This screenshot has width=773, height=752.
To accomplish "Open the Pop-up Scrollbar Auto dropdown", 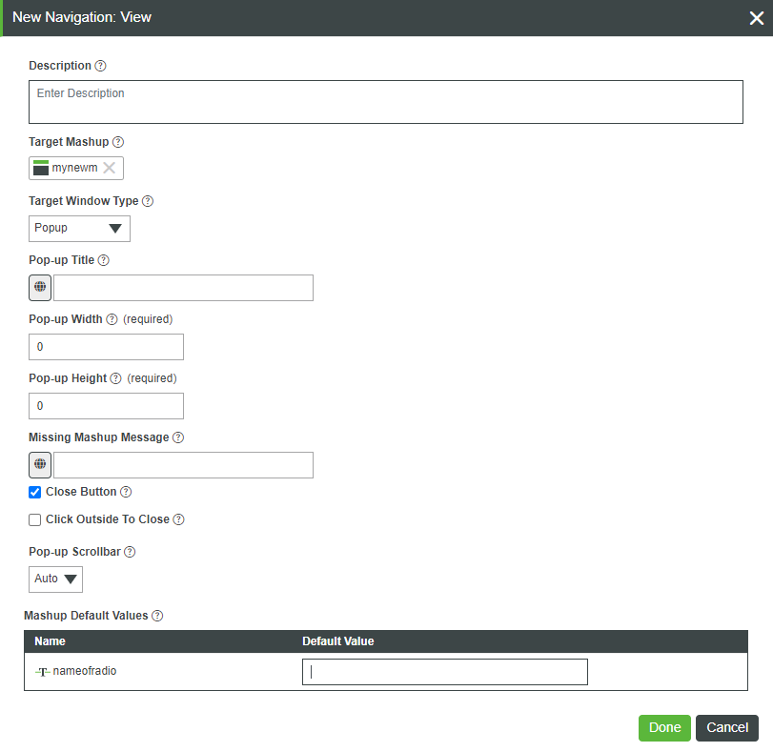I will tap(55, 579).
